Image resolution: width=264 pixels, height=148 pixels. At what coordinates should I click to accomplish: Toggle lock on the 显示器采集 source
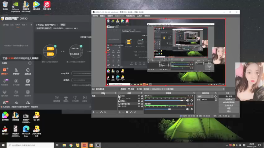pos(142,104)
